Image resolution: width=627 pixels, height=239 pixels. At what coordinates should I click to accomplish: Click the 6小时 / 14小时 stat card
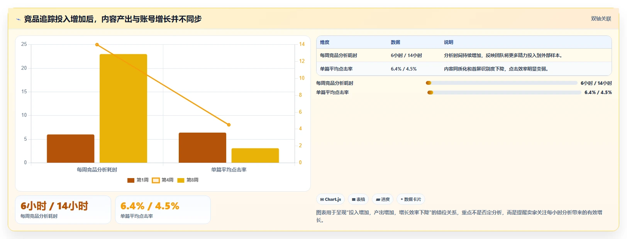pyautogui.click(x=63, y=210)
